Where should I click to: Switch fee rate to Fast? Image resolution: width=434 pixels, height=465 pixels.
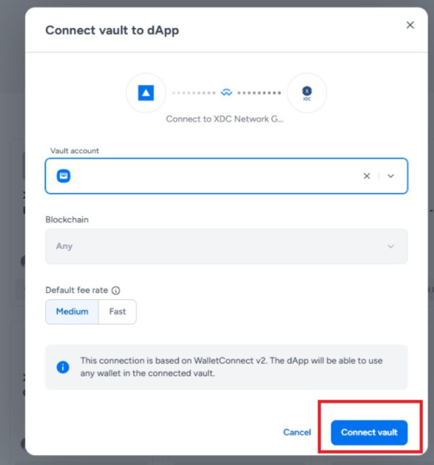(x=117, y=312)
